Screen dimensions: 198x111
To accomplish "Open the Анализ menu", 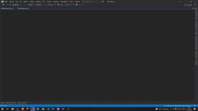I will 49,2.
